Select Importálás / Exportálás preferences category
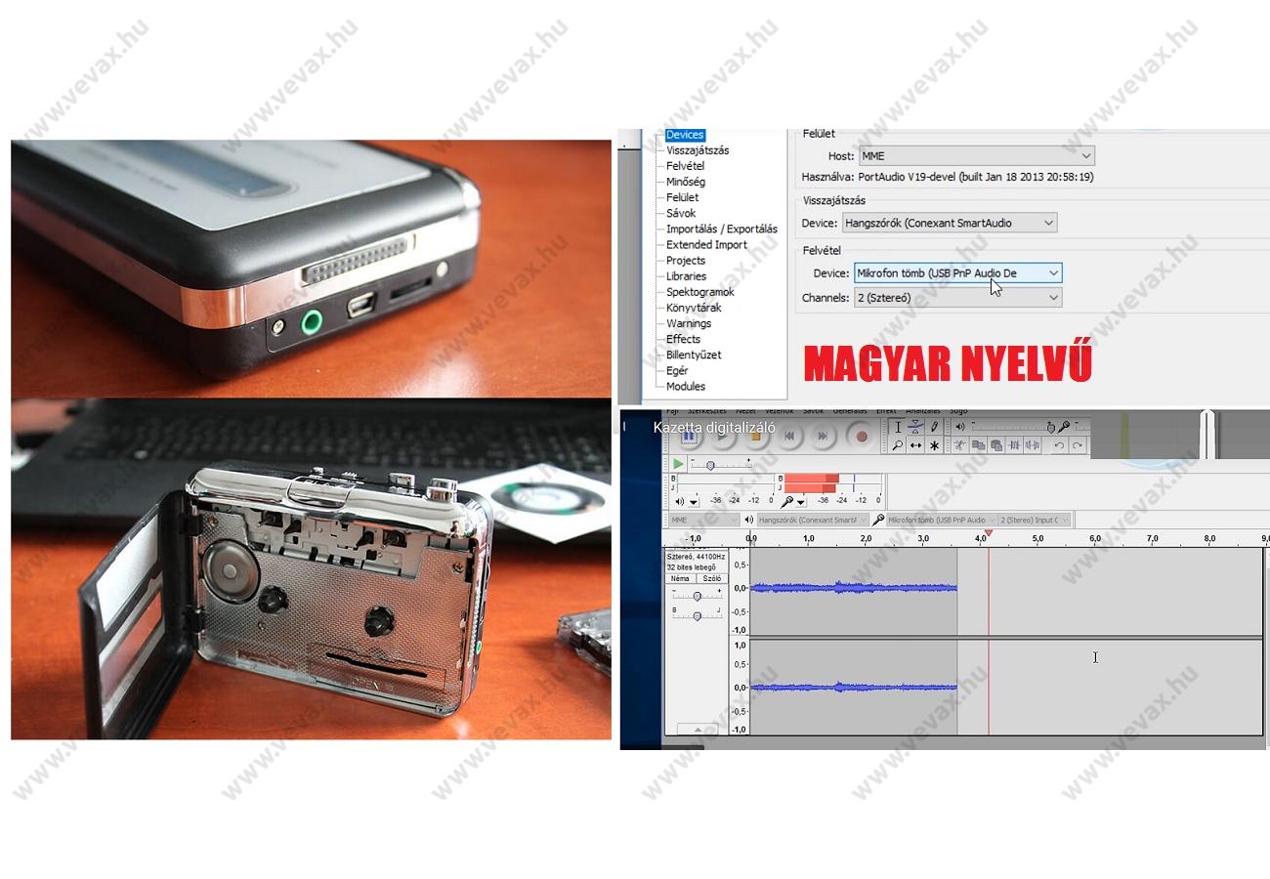The image size is (1270, 879). (721, 229)
